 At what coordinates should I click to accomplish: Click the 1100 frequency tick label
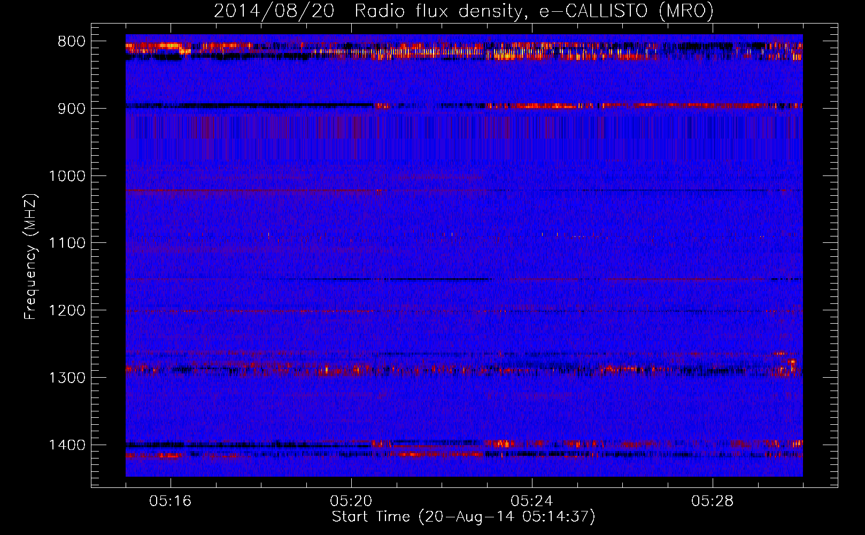pyautogui.click(x=67, y=243)
